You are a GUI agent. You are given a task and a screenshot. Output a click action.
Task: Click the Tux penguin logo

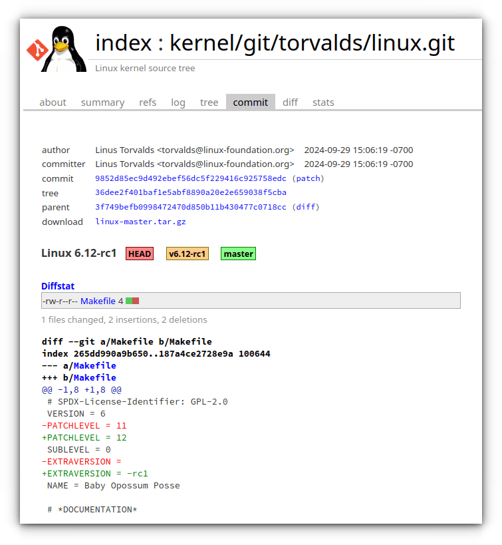pos(64,49)
